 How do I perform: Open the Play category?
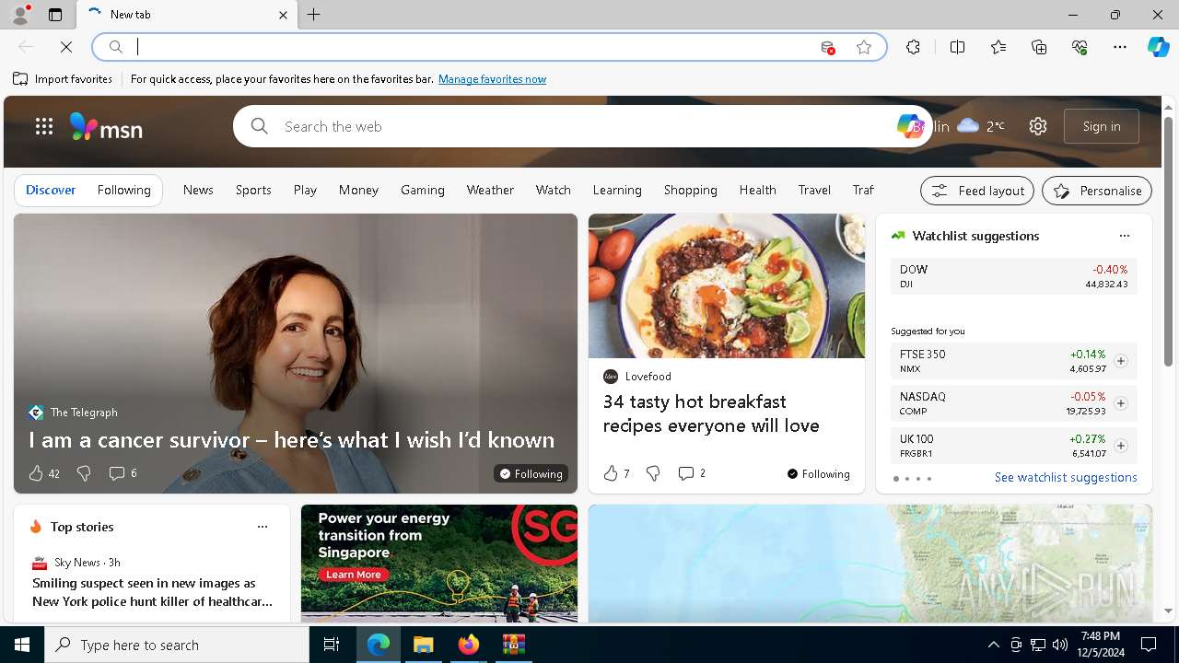(305, 190)
